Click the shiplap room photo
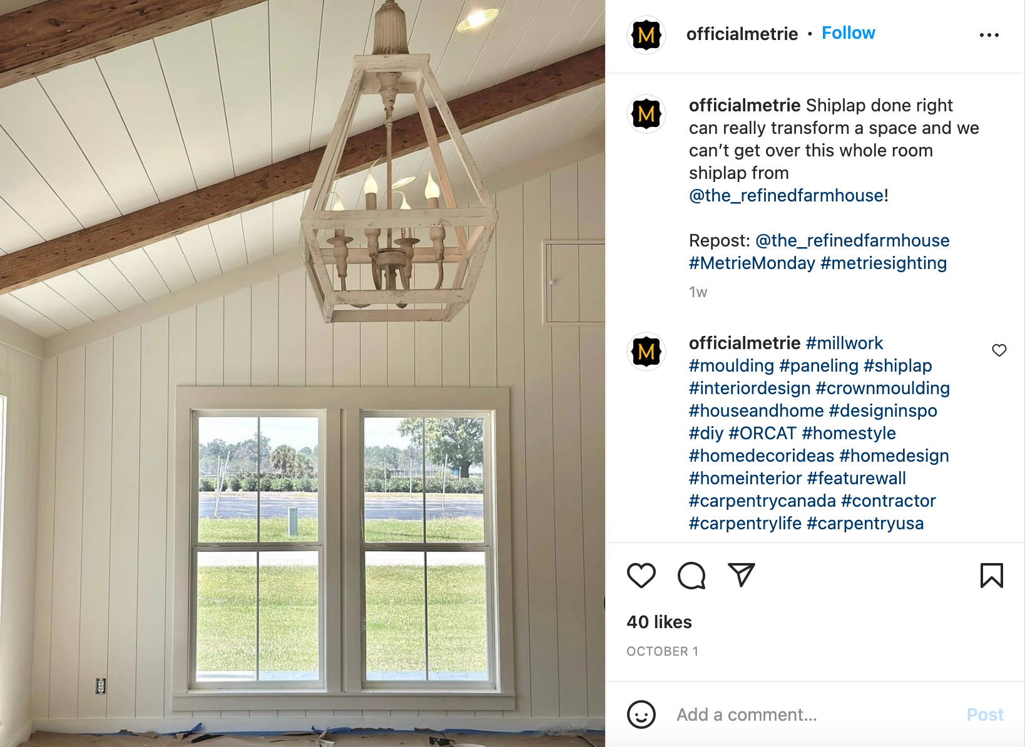Viewport: 1025px width, 747px height. coord(302,373)
